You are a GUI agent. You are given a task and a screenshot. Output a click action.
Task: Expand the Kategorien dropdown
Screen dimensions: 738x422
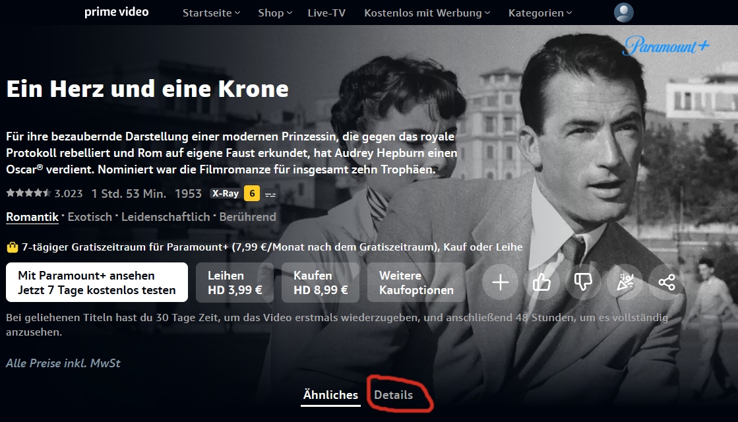click(x=540, y=13)
